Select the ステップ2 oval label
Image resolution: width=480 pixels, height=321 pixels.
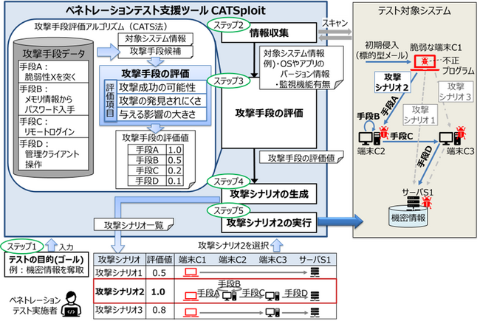(229, 25)
